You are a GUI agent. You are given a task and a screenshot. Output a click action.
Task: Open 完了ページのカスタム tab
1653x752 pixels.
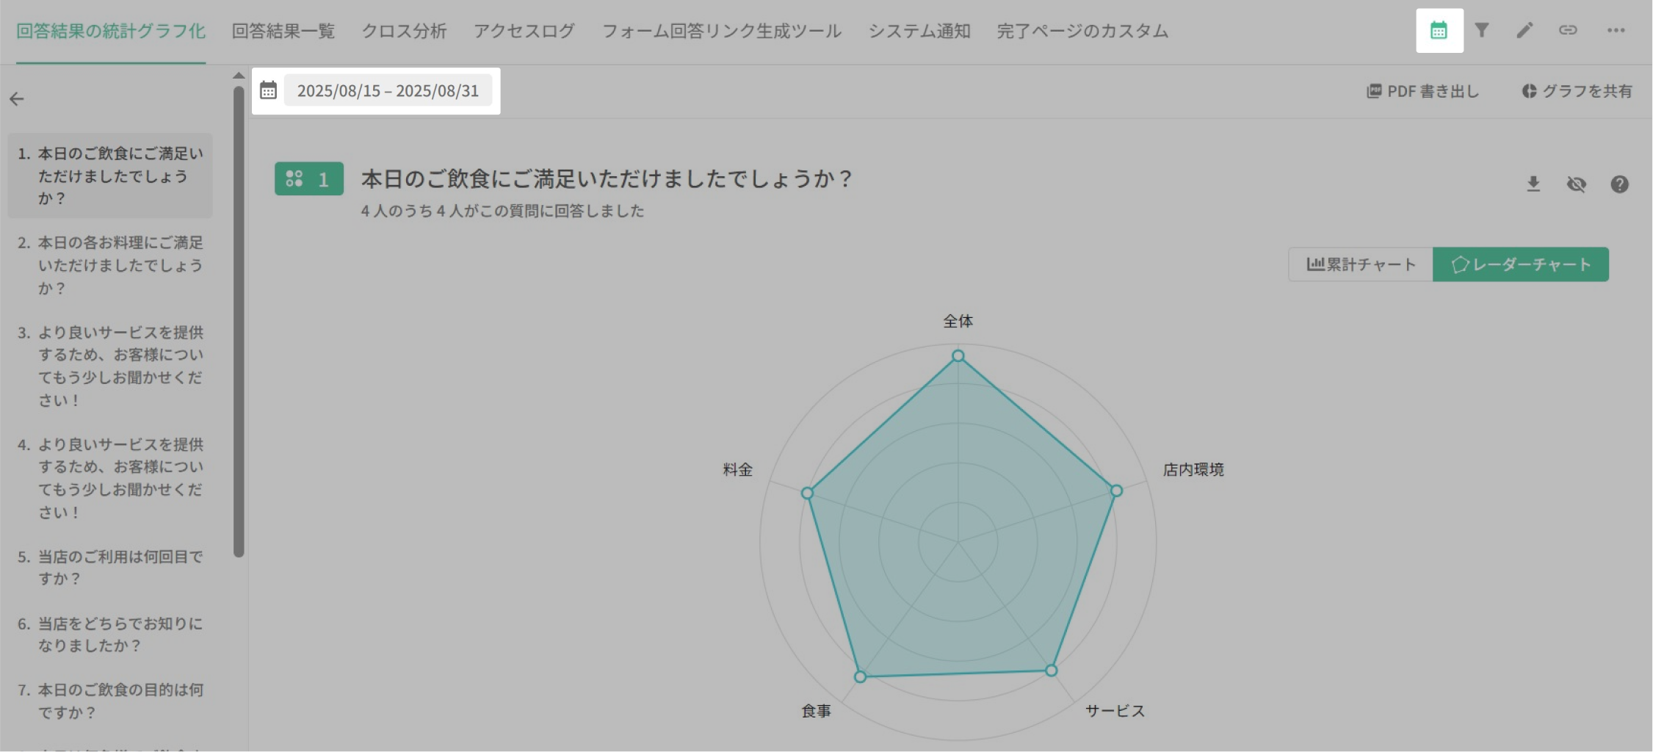point(1082,31)
